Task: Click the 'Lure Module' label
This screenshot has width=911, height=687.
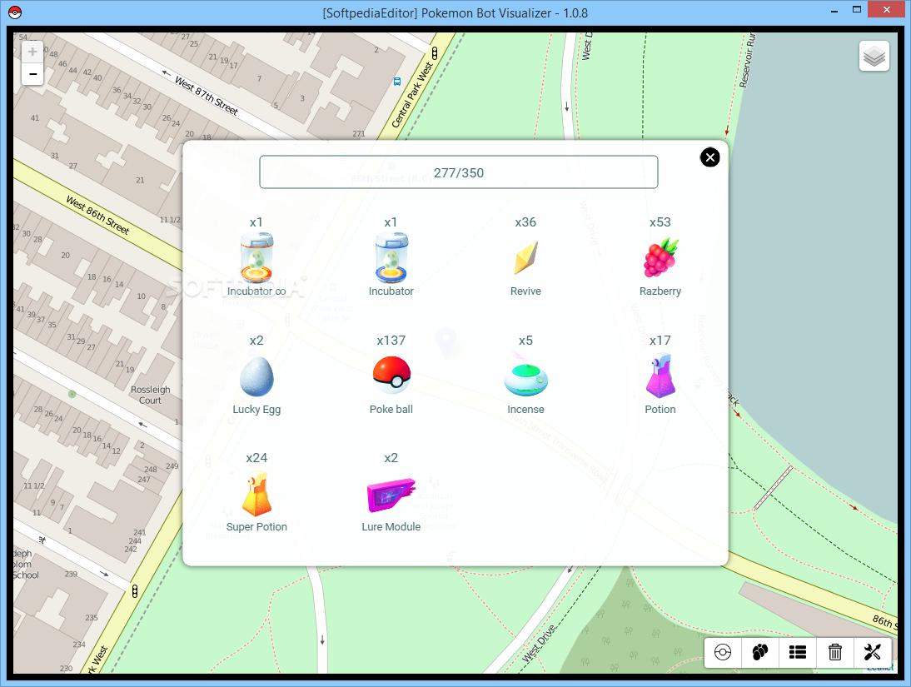Action: [x=391, y=526]
